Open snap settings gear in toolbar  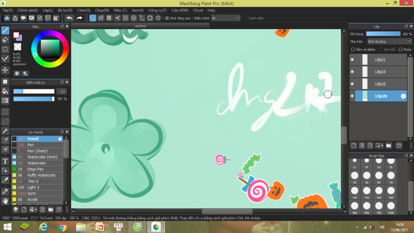[158, 18]
